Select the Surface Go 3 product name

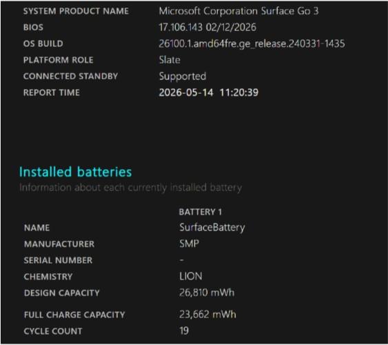(238, 11)
